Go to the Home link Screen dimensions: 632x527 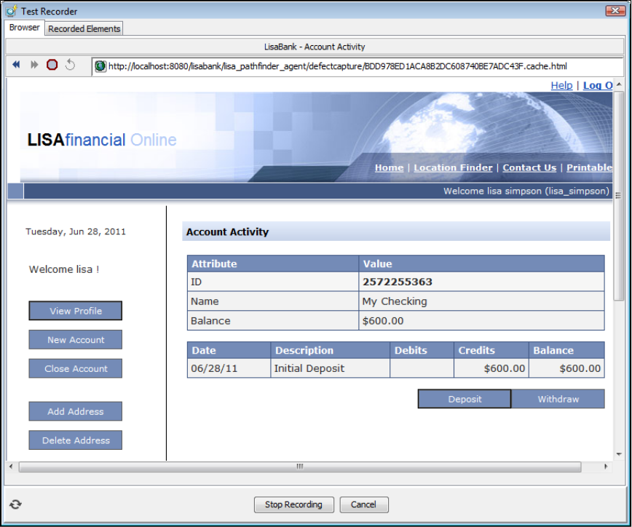click(389, 167)
